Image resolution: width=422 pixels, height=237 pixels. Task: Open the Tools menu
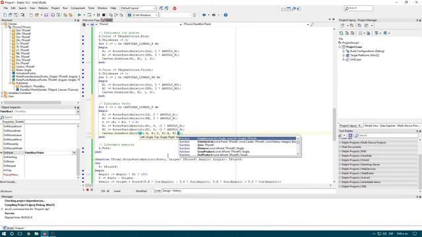pyautogui.click(x=91, y=9)
